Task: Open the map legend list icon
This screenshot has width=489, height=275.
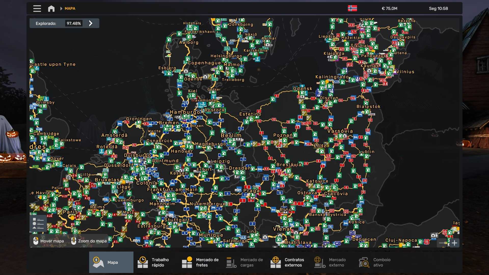Action: pyautogui.click(x=38, y=223)
